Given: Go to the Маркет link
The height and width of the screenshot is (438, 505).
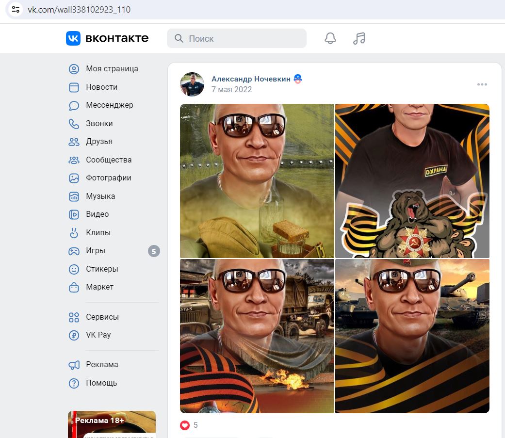Looking at the screenshot, I should (x=100, y=287).
